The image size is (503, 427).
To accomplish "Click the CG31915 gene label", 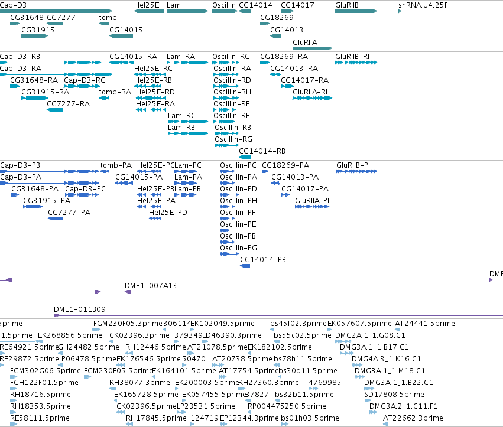I will coord(38,30).
